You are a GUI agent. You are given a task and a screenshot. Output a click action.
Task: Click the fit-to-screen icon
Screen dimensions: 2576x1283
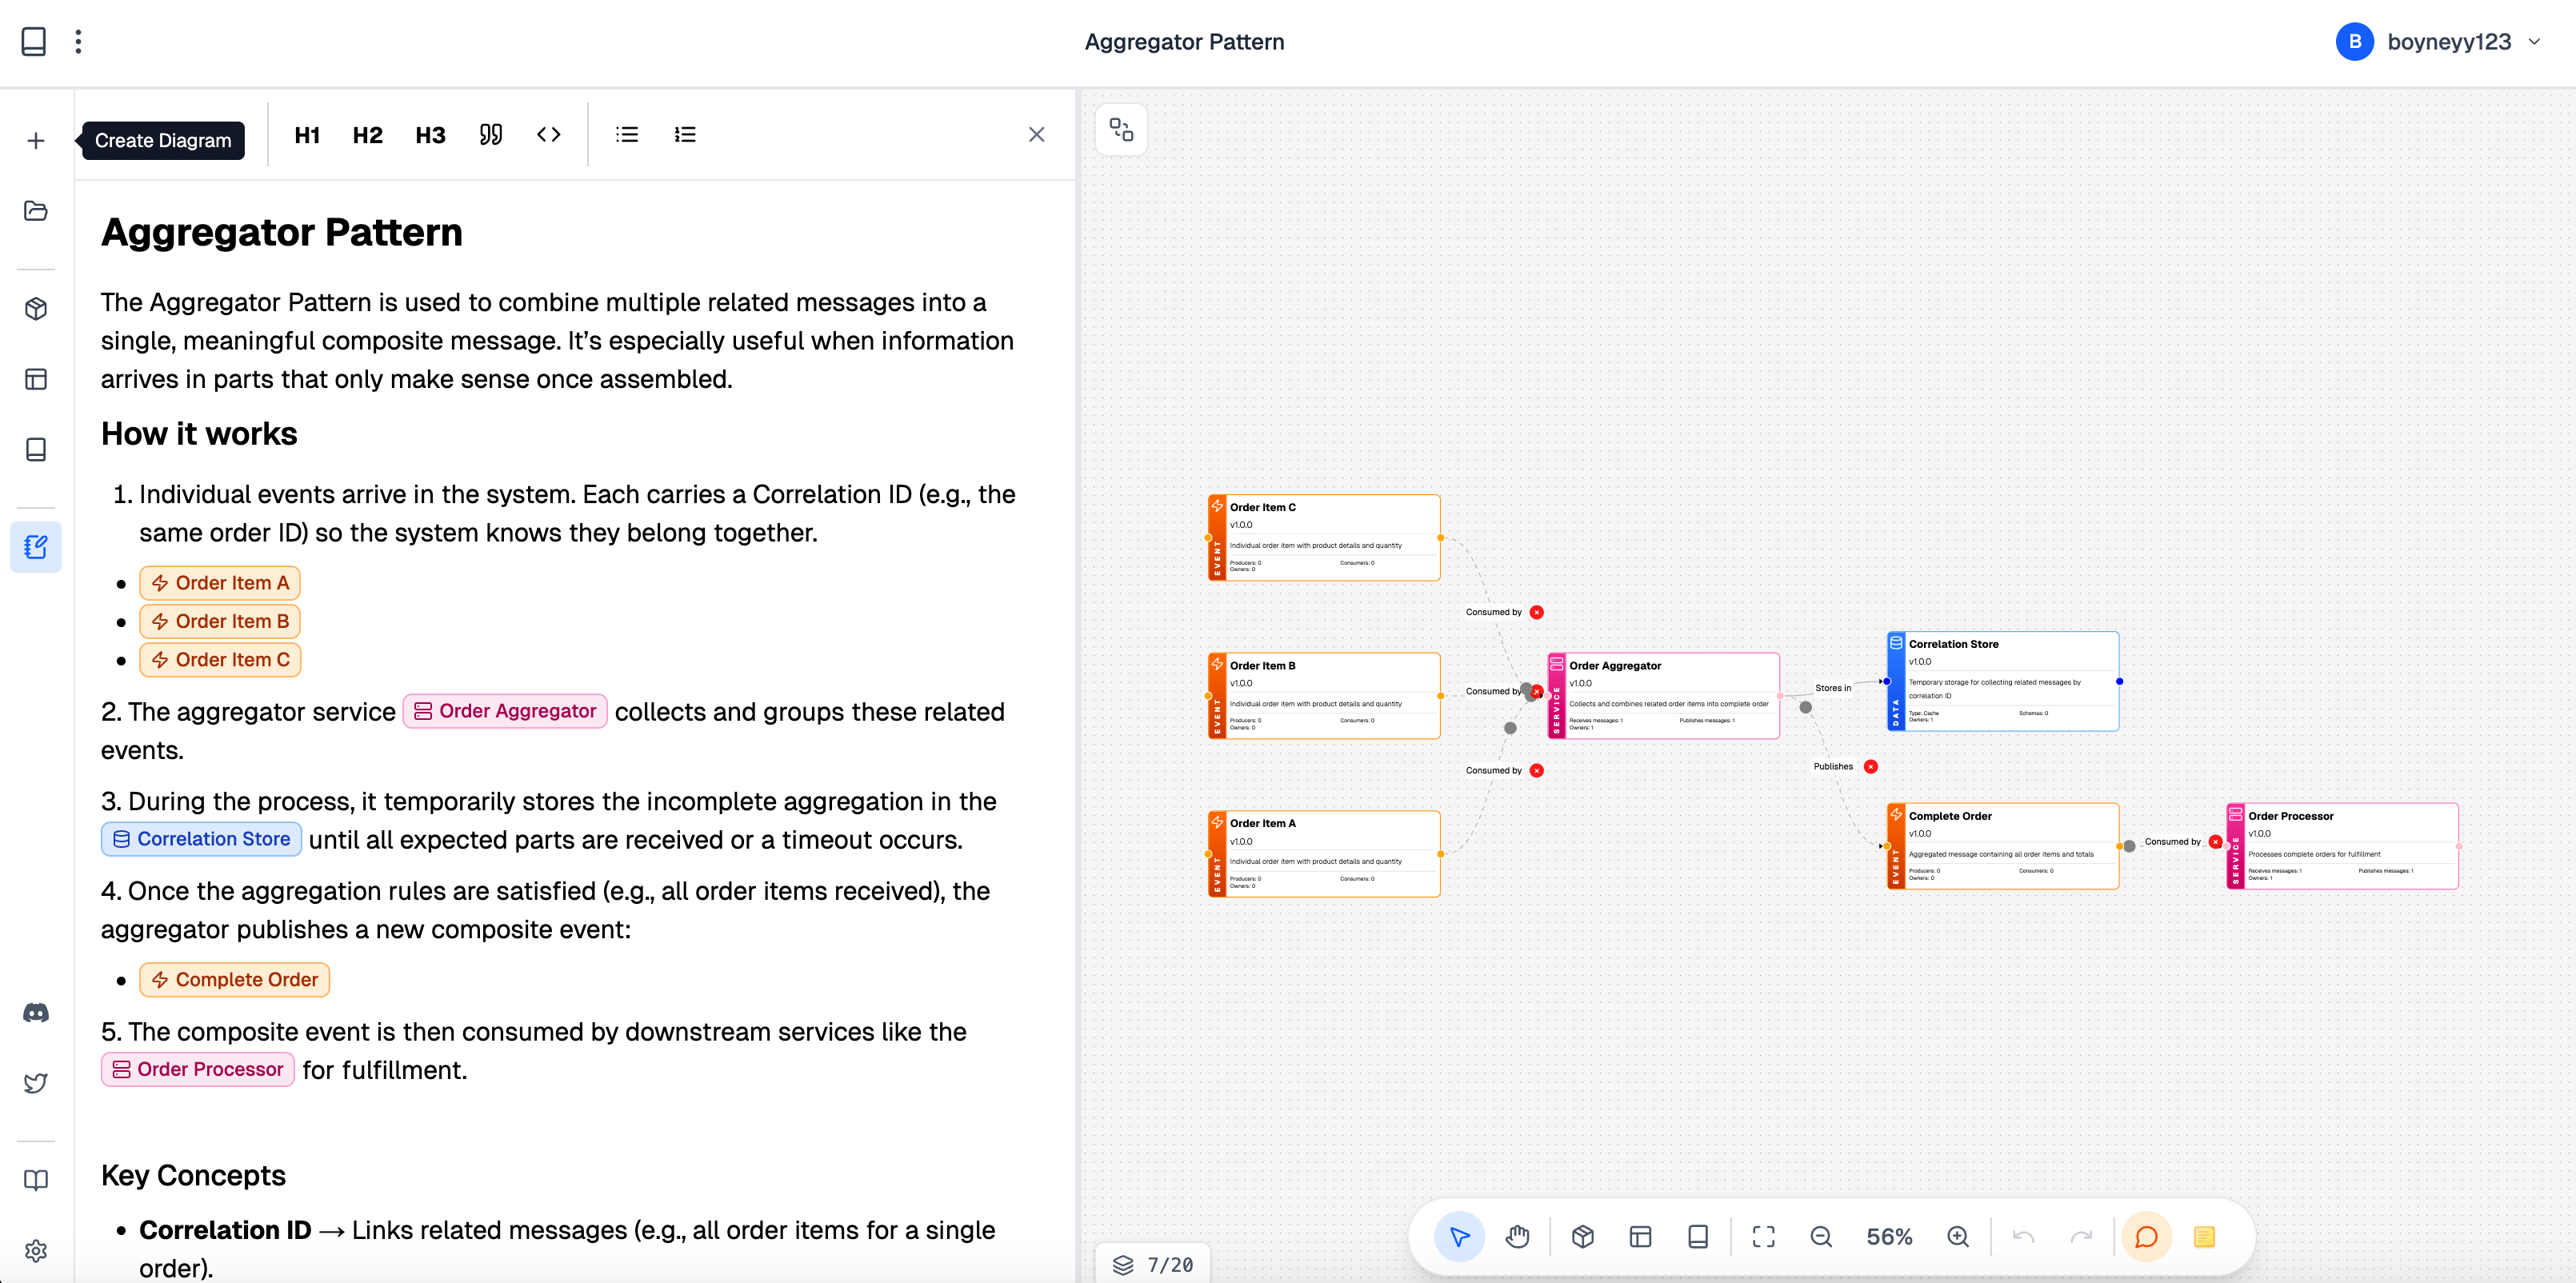point(1763,1236)
